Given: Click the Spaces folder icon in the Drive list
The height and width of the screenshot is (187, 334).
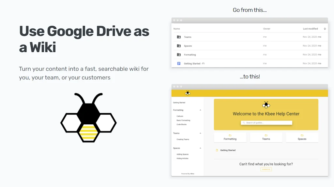Looking at the screenshot, I should [178, 46].
